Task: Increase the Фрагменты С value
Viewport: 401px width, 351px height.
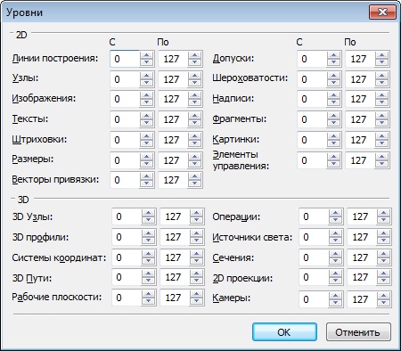Action: click(333, 116)
